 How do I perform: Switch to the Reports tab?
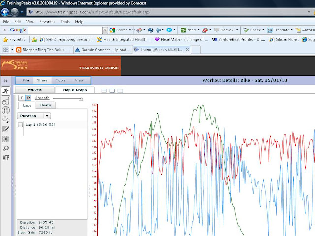(35, 89)
